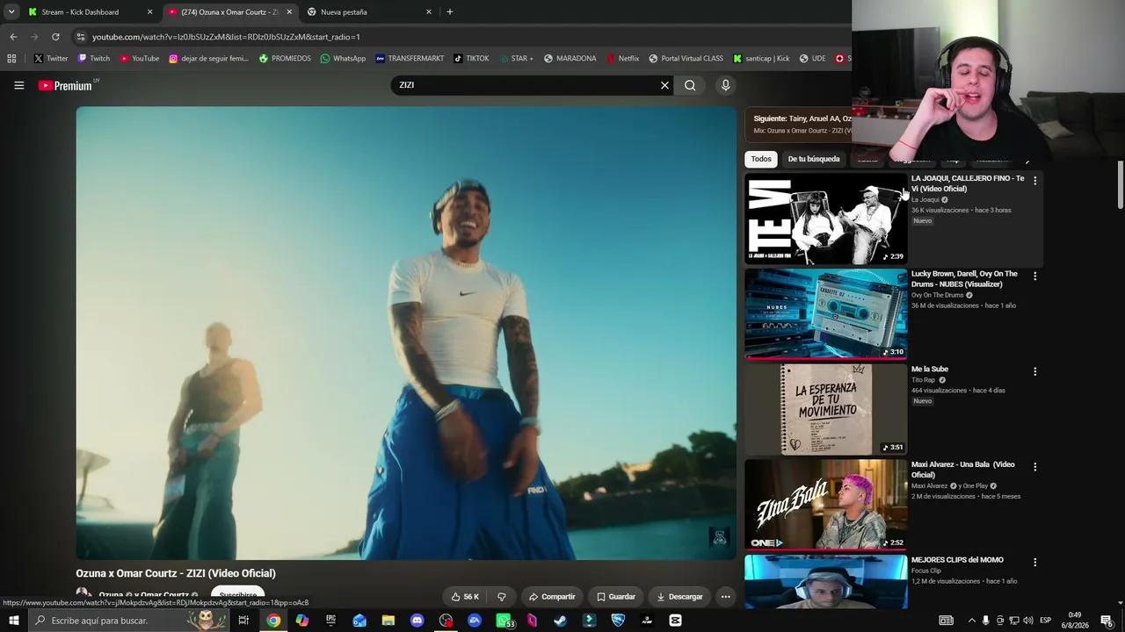1125x632 pixels.
Task: Open File Explorer from the taskbar
Action: 388,621
